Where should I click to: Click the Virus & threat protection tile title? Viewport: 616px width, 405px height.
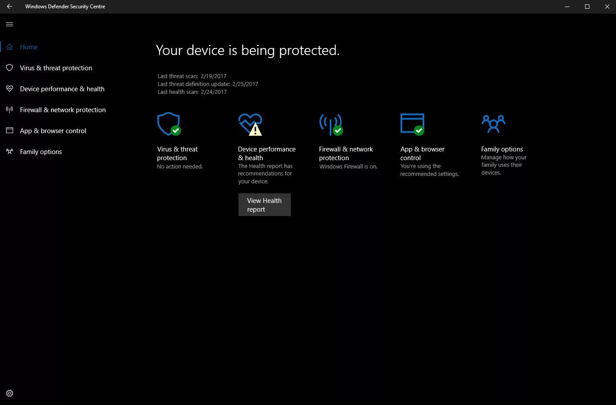177,153
